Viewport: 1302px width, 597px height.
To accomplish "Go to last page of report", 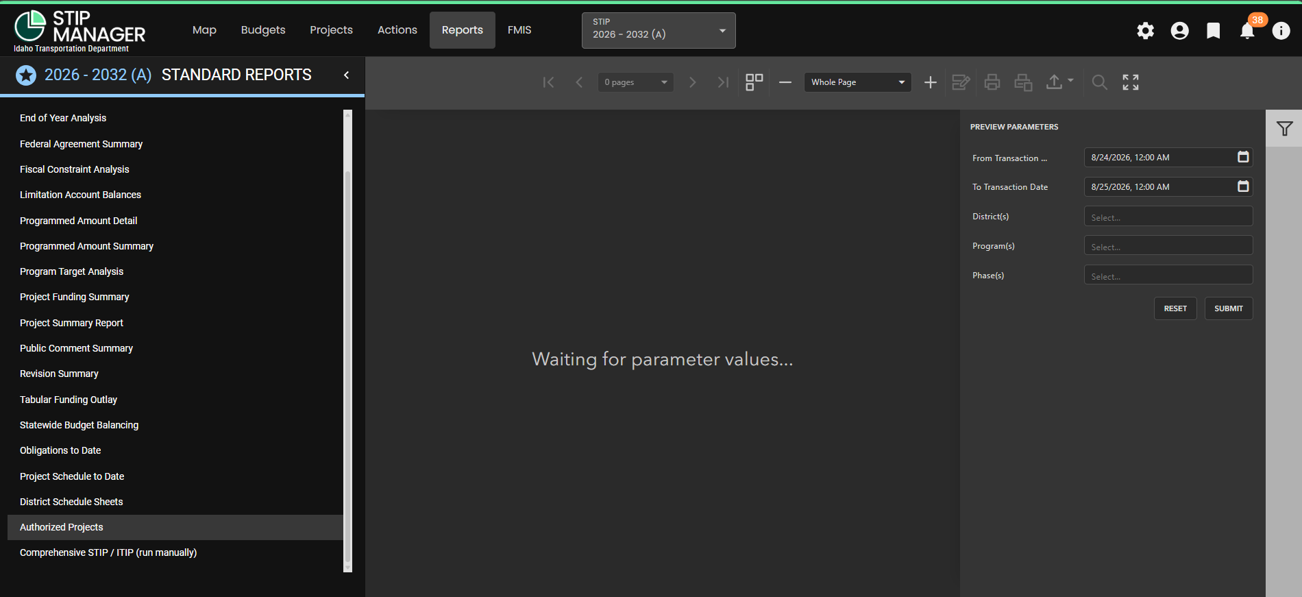I will point(723,82).
